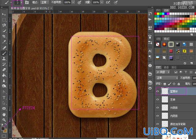Hide the 罂粟籽 layer
The image size is (196, 139).
coord(158,91)
